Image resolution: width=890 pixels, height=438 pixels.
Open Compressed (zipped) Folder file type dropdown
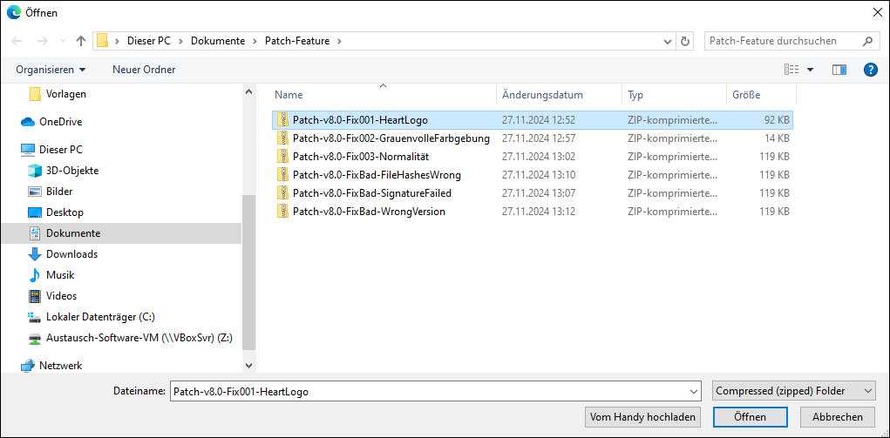pyautogui.click(x=793, y=391)
